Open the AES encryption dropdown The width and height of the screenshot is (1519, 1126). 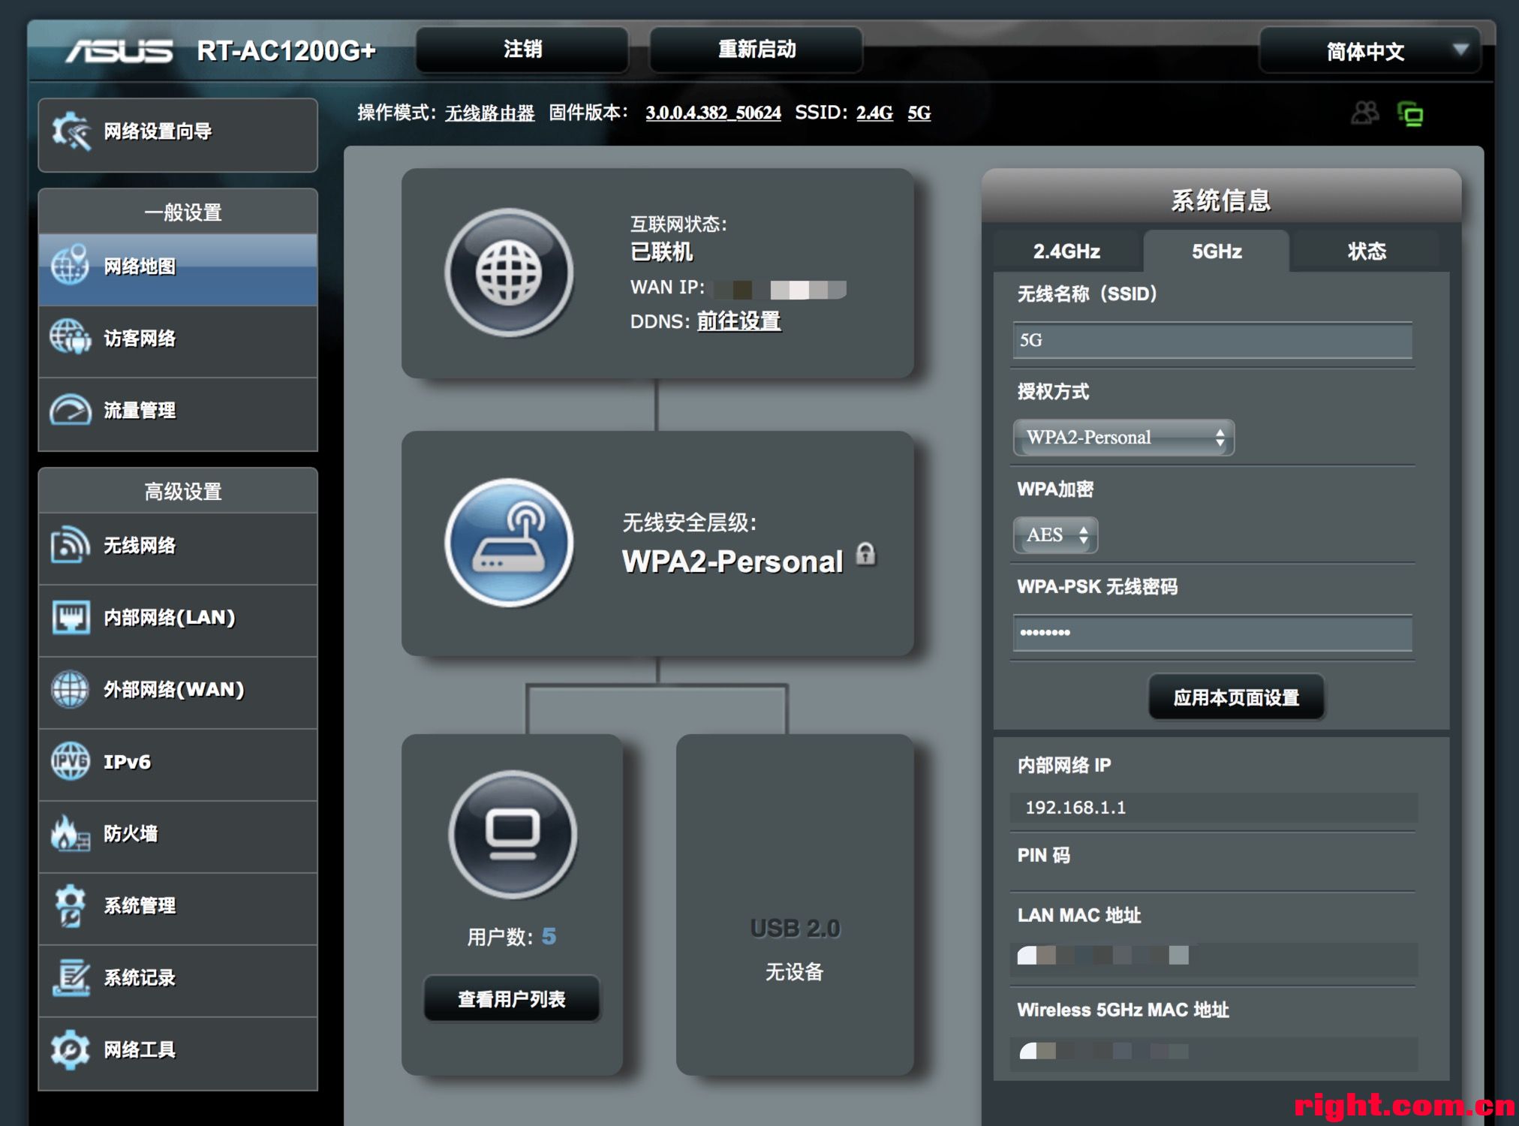coord(1055,535)
